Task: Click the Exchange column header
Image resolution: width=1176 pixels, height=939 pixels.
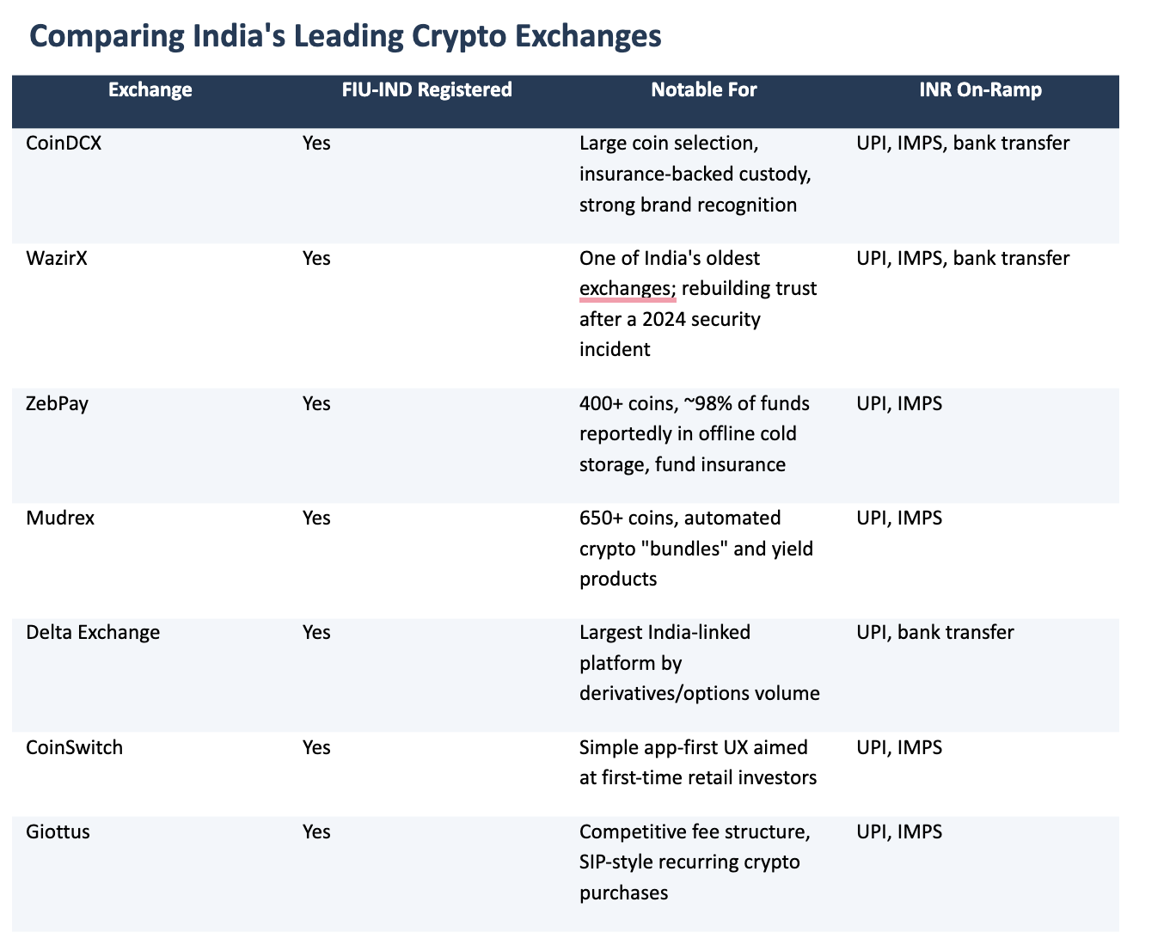Action: [150, 89]
